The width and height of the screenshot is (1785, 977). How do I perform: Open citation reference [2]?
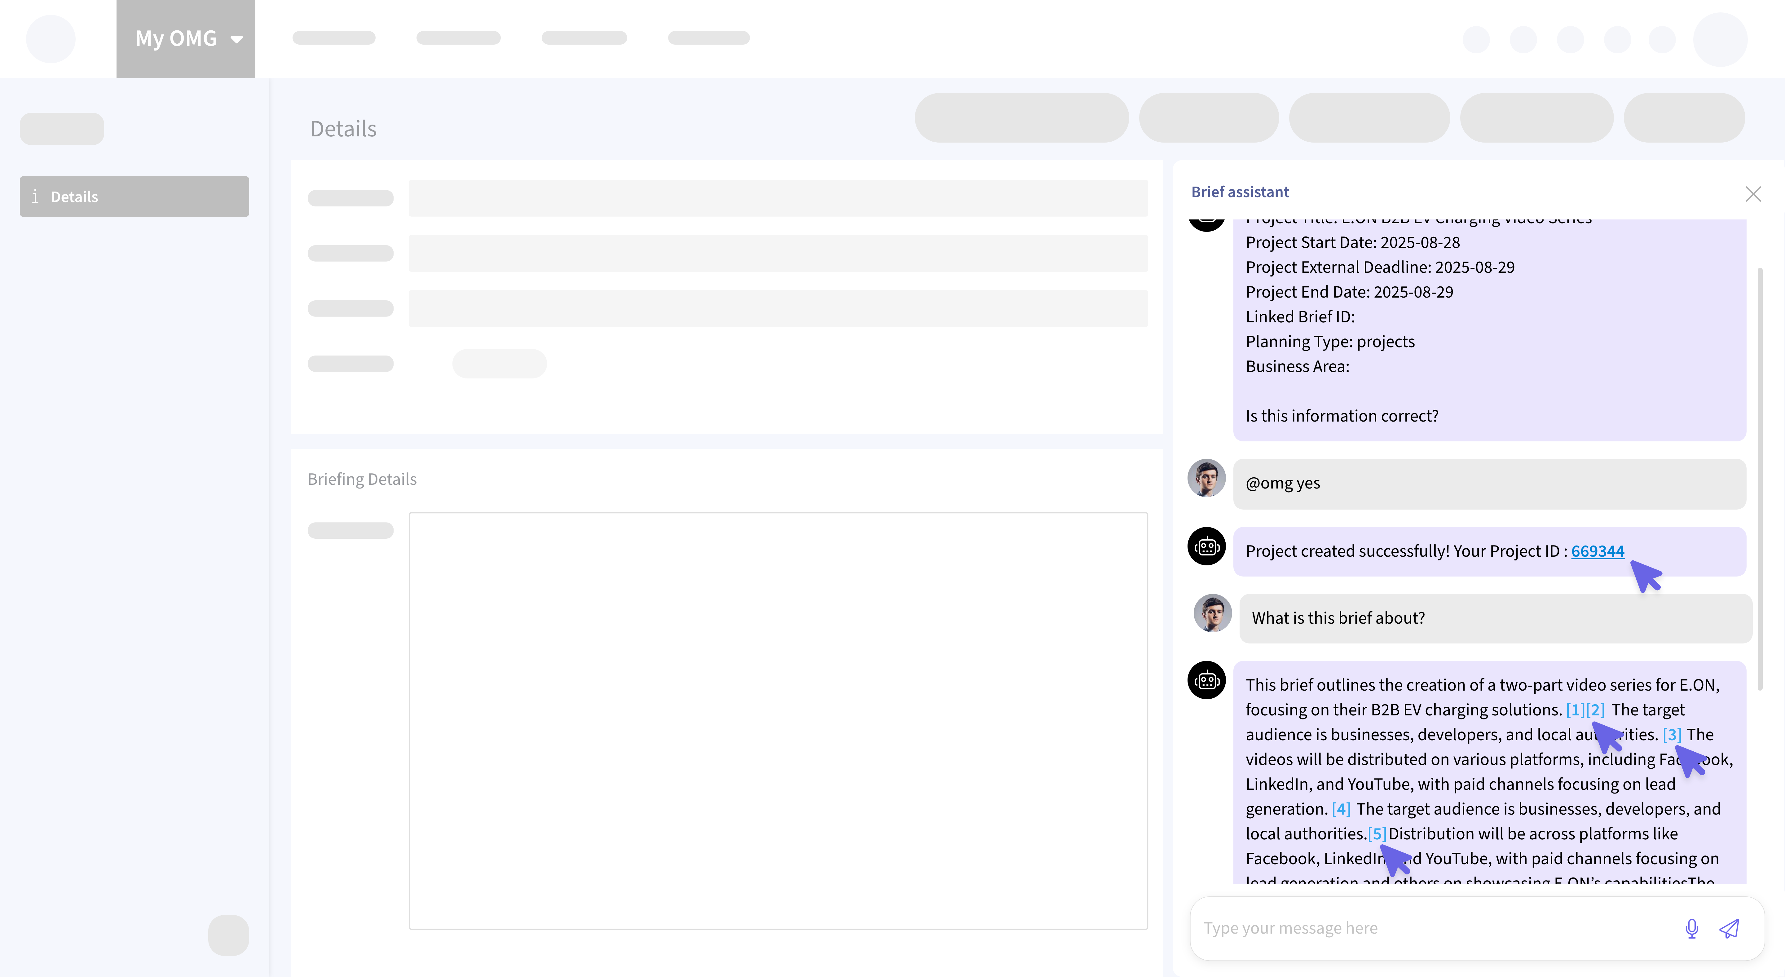(x=1595, y=710)
